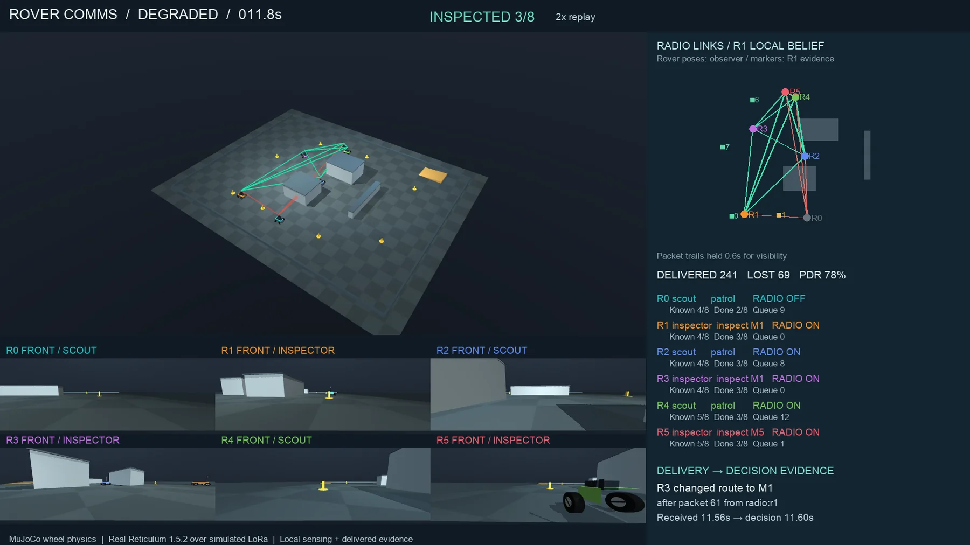This screenshot has height=545, width=970.
Task: Click the INSPECTED 3/8 counter
Action: click(x=482, y=17)
